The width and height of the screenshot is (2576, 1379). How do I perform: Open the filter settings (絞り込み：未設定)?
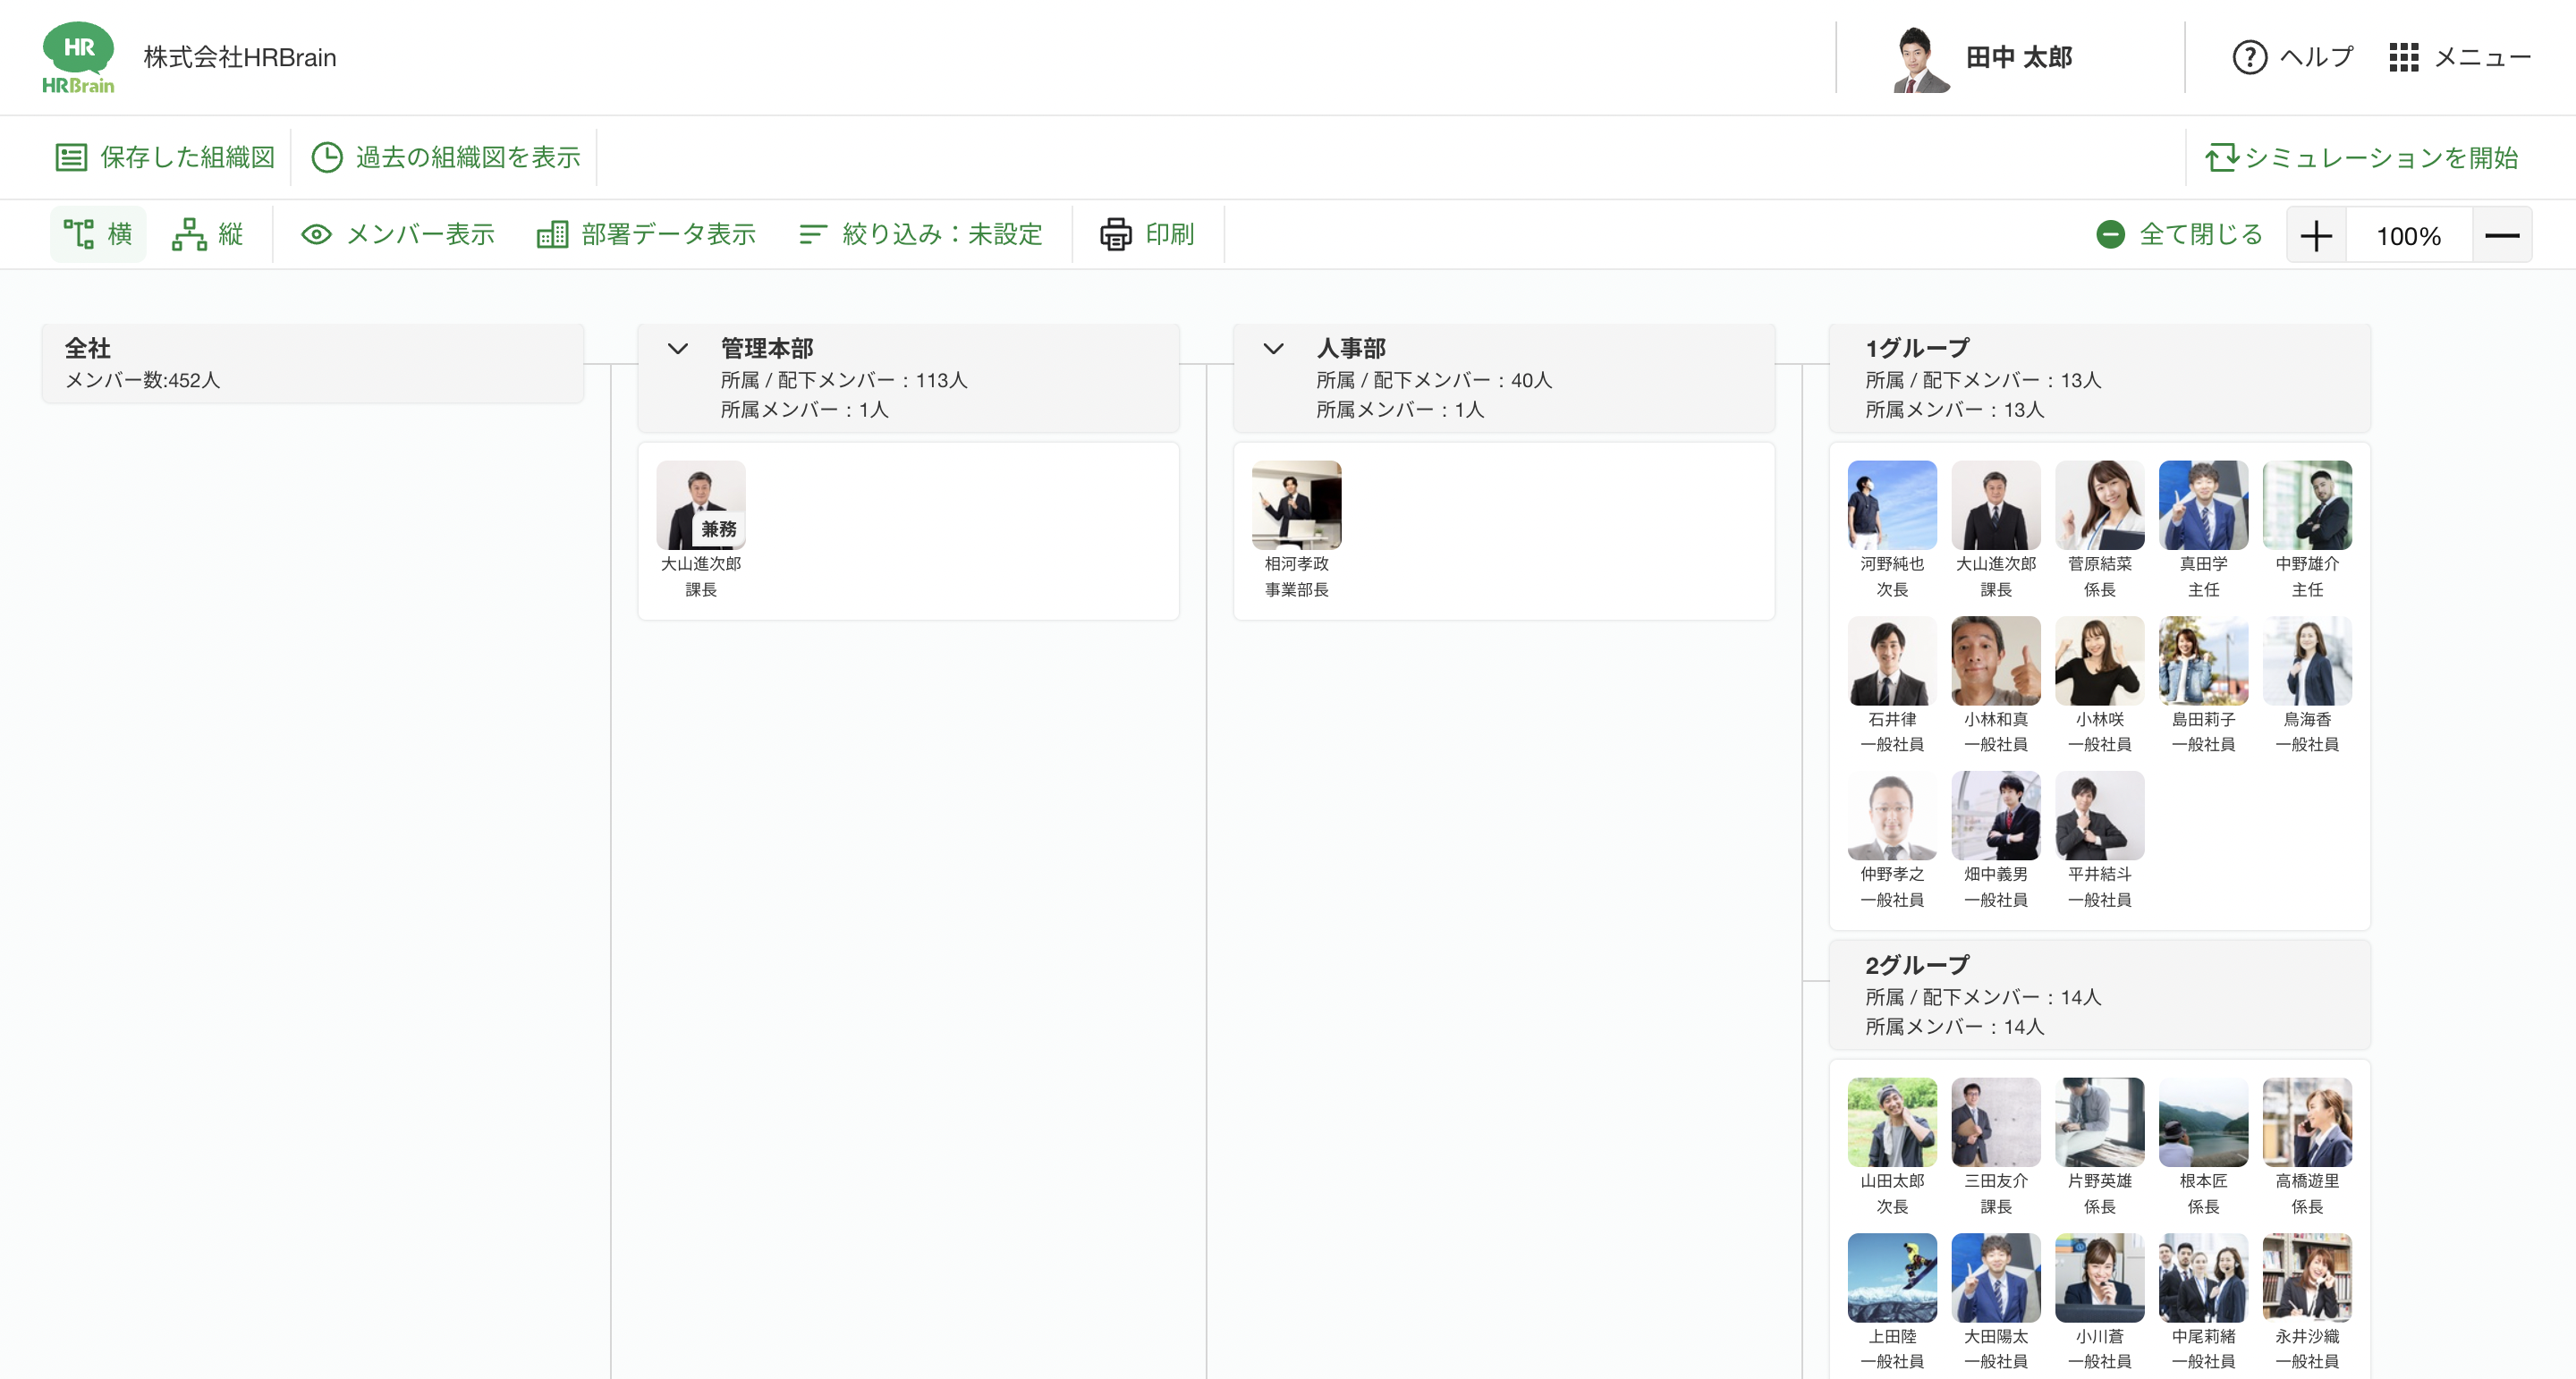[x=920, y=234]
